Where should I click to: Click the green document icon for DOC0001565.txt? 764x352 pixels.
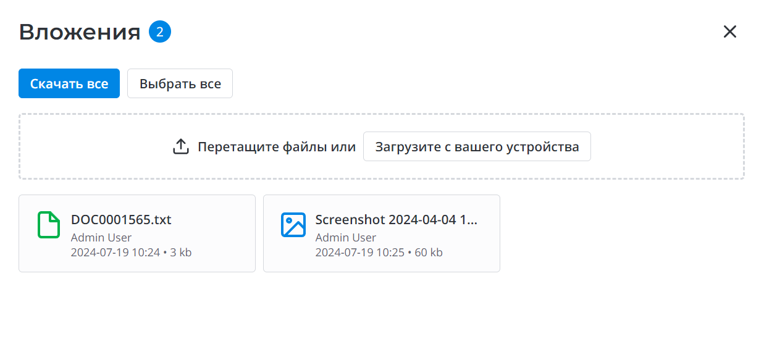point(49,225)
